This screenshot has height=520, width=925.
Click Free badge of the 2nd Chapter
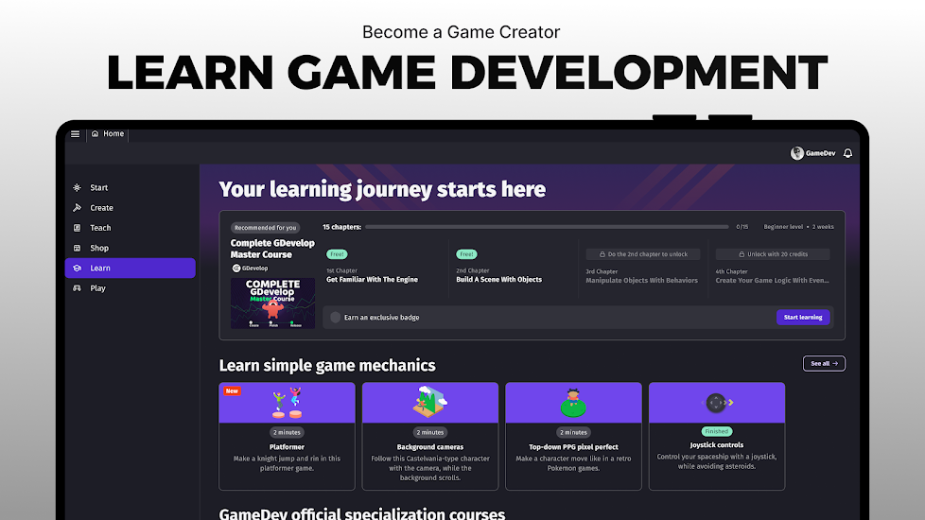pyautogui.click(x=466, y=254)
